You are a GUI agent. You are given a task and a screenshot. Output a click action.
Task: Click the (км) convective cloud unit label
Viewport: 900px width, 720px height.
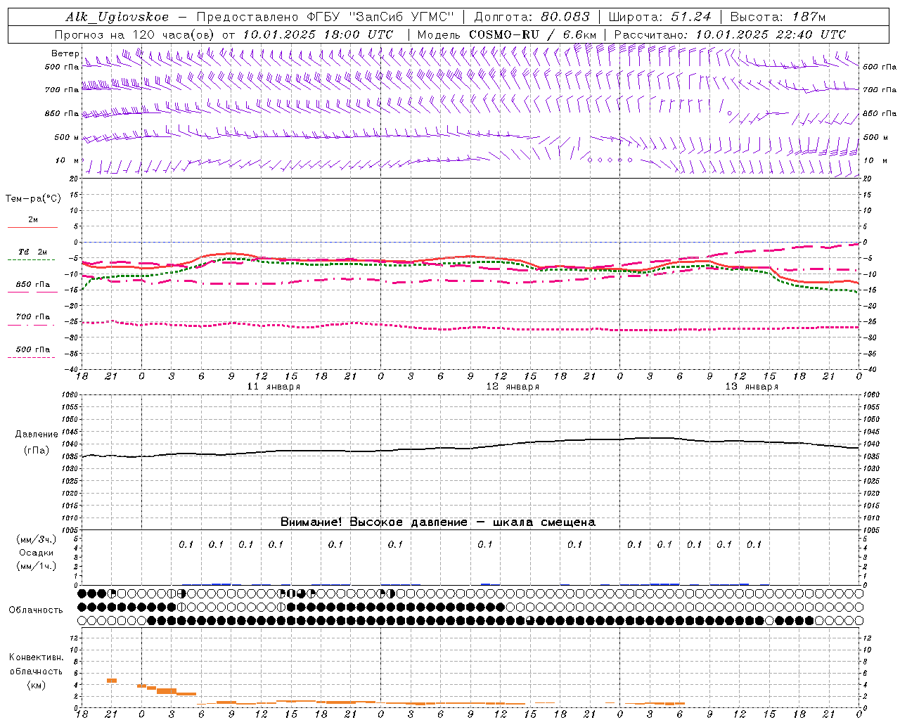(36, 685)
